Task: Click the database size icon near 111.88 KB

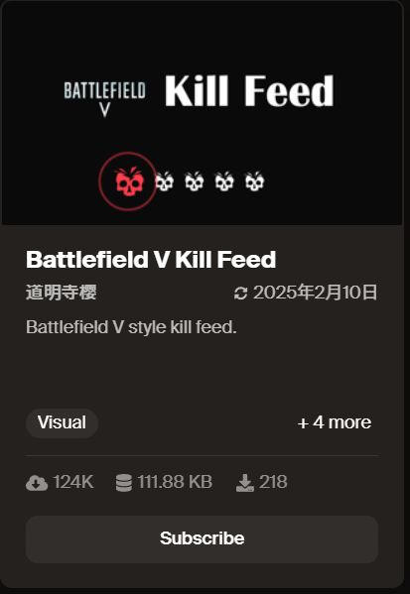Action: click(x=124, y=483)
